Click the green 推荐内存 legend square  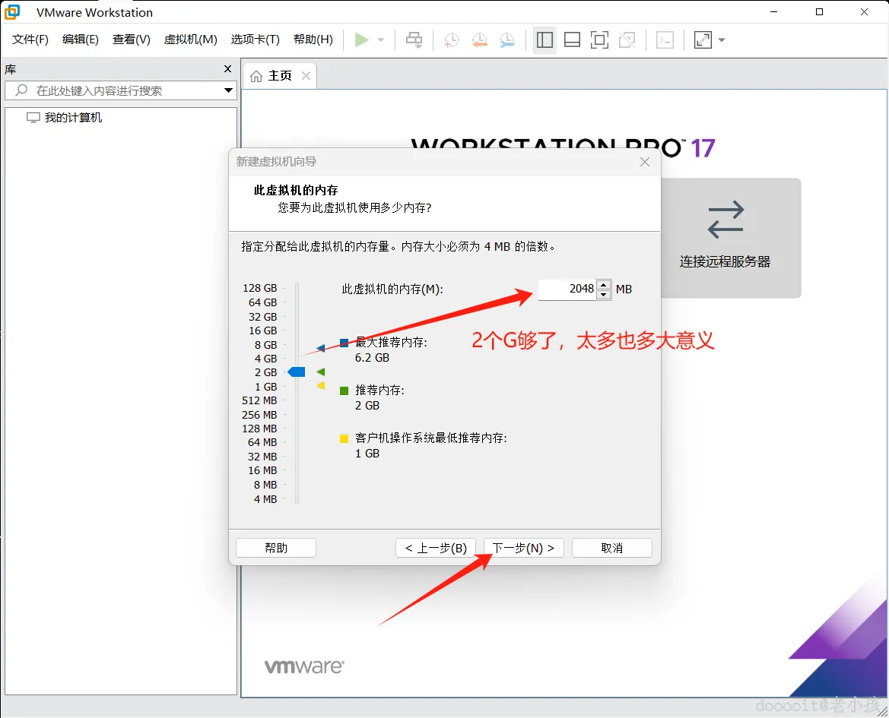point(344,391)
